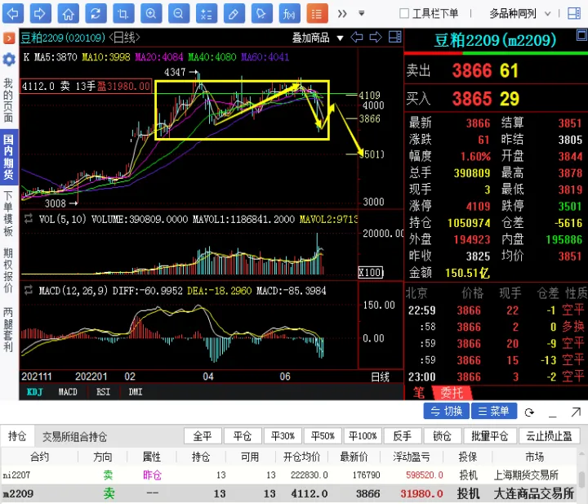Image resolution: width=588 pixels, height=504 pixels.
Task: Select 持仓 positions tab
Action: point(17,436)
